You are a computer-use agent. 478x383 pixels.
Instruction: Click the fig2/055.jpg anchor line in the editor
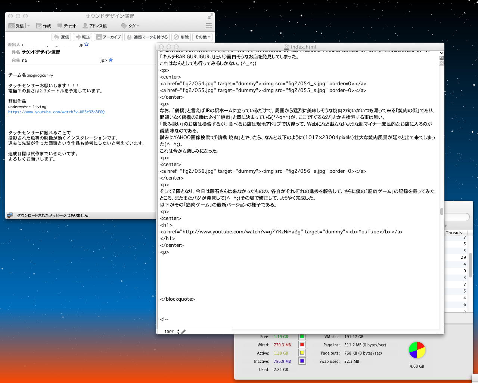[263, 90]
